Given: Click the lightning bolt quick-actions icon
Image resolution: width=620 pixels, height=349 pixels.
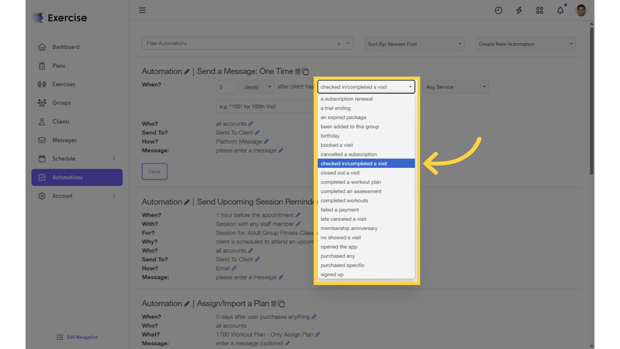Looking at the screenshot, I should point(519,10).
